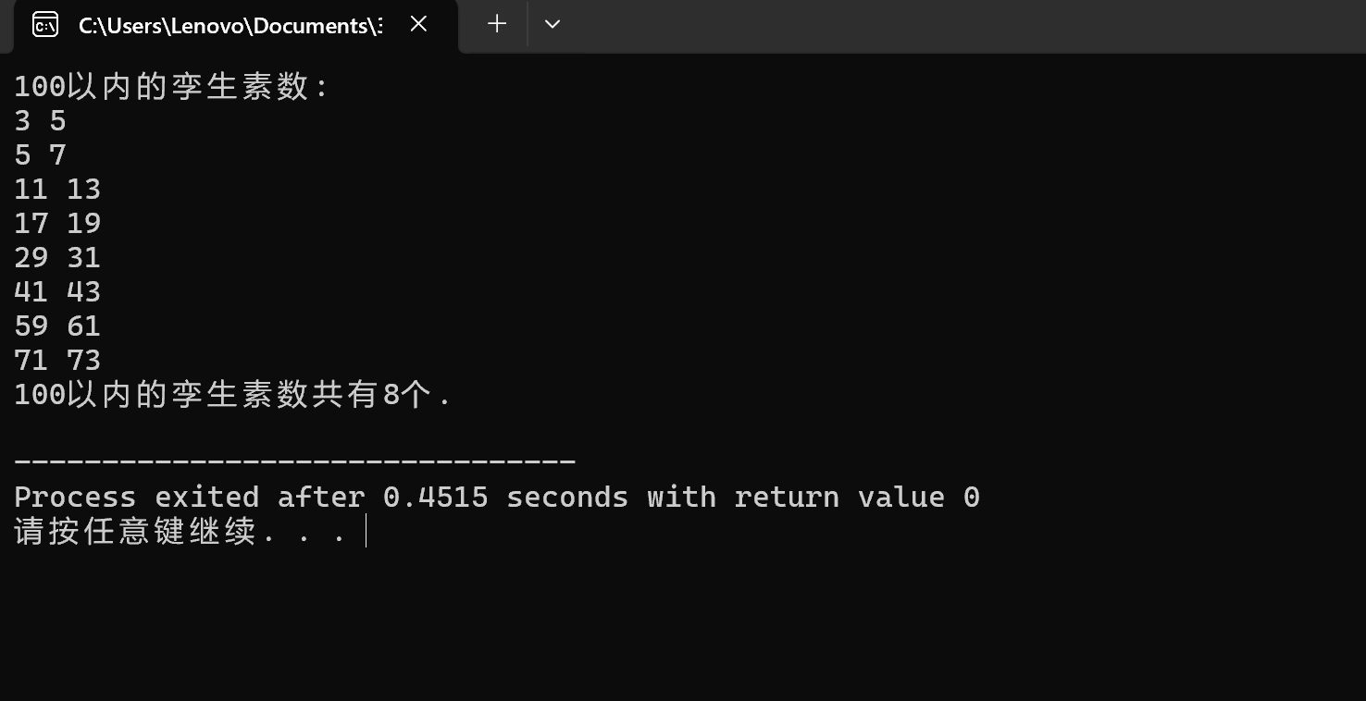
Task: Open a new tab with the plus icon
Action: click(x=497, y=24)
